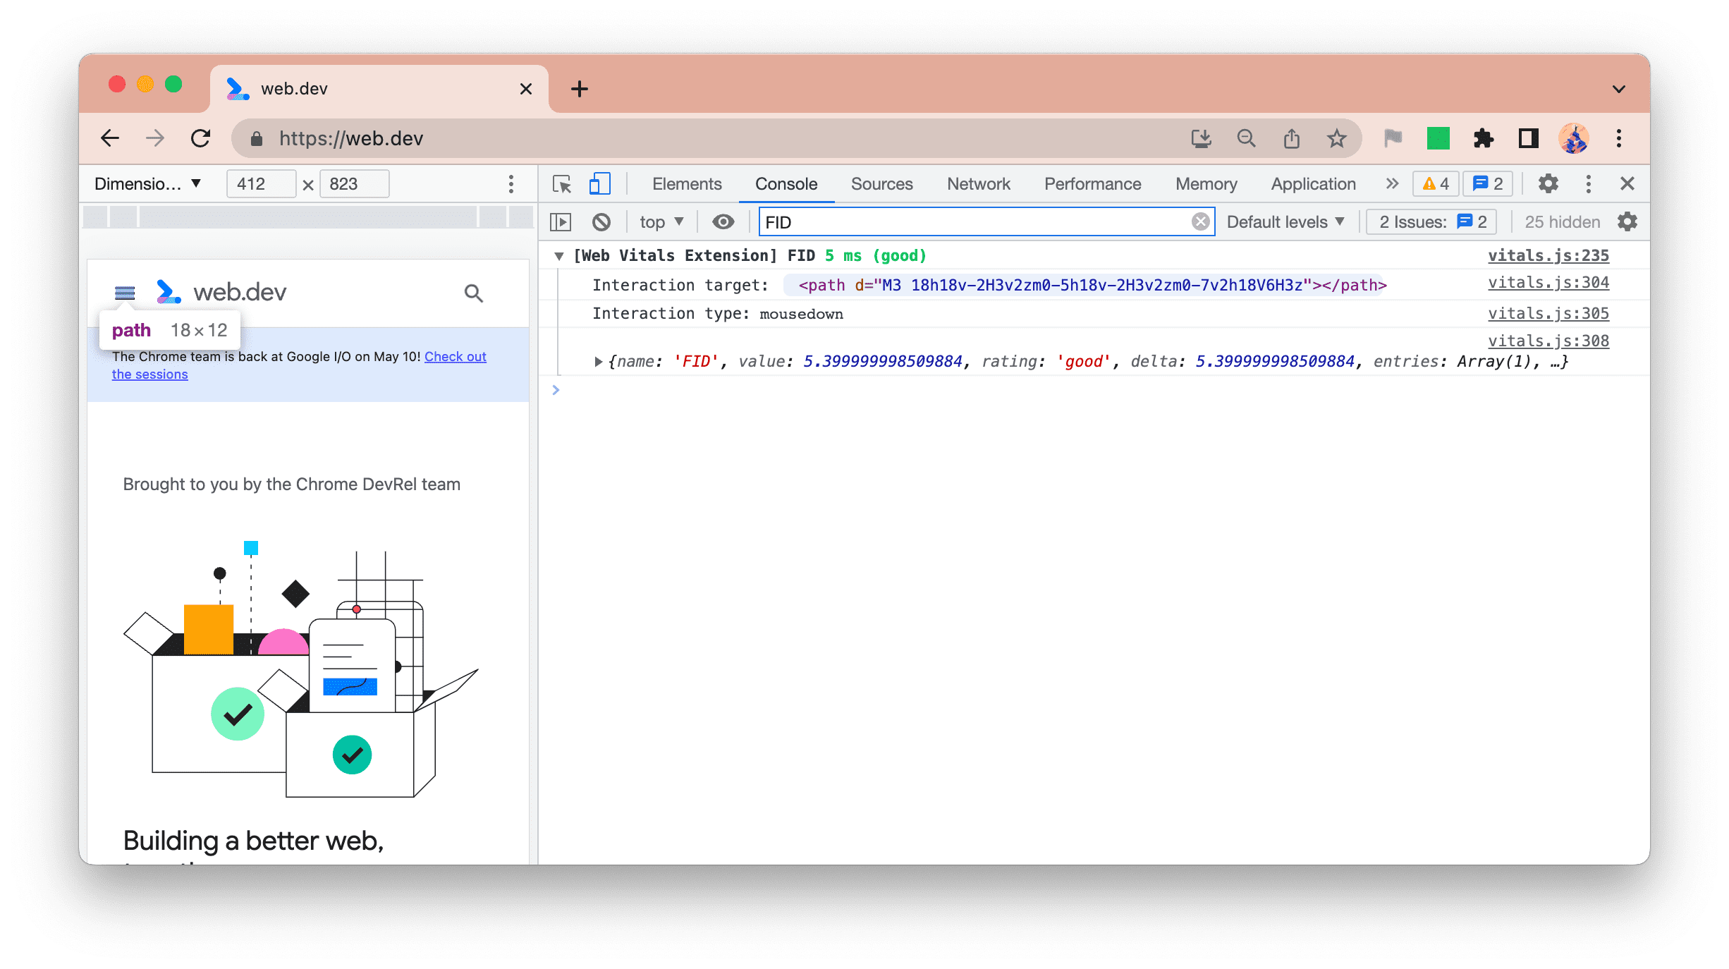This screenshot has height=969, width=1729.
Task: Click the error/warning count badge icon
Action: pos(1436,183)
